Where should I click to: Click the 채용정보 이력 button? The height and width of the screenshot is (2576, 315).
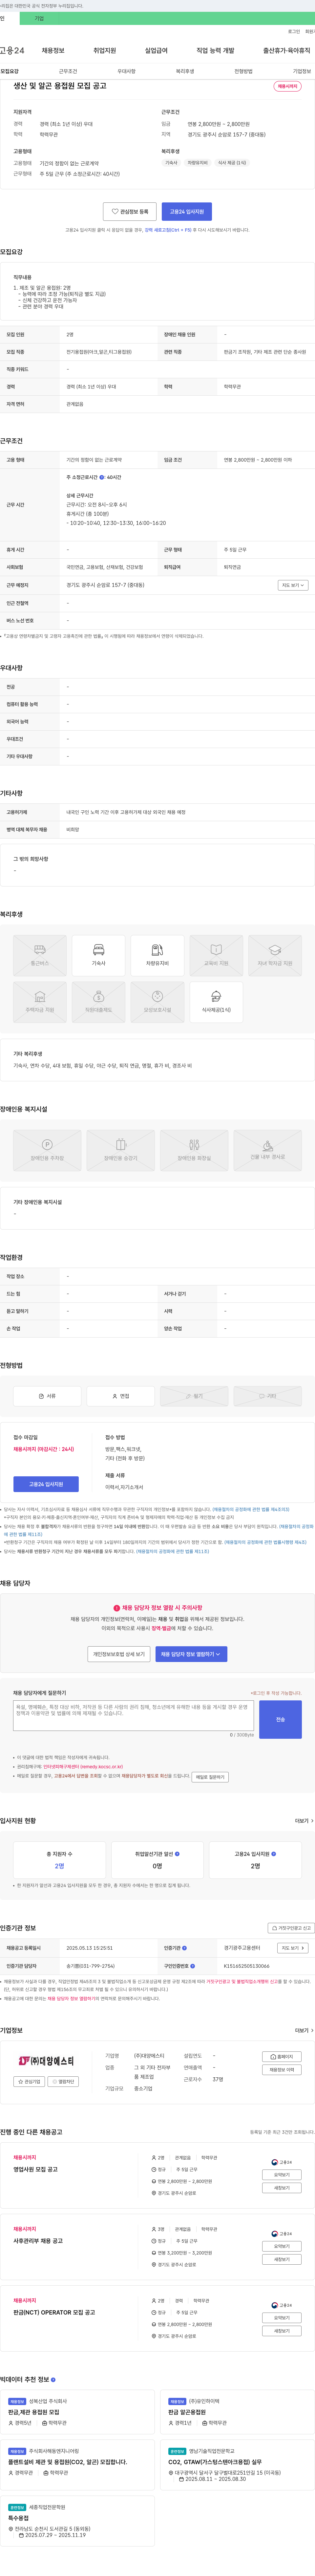(x=282, y=2070)
